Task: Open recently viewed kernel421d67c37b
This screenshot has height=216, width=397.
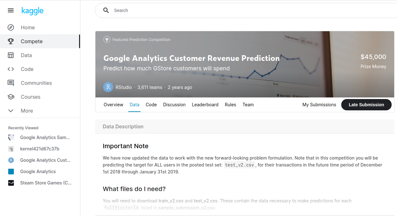Action: [x=40, y=149]
